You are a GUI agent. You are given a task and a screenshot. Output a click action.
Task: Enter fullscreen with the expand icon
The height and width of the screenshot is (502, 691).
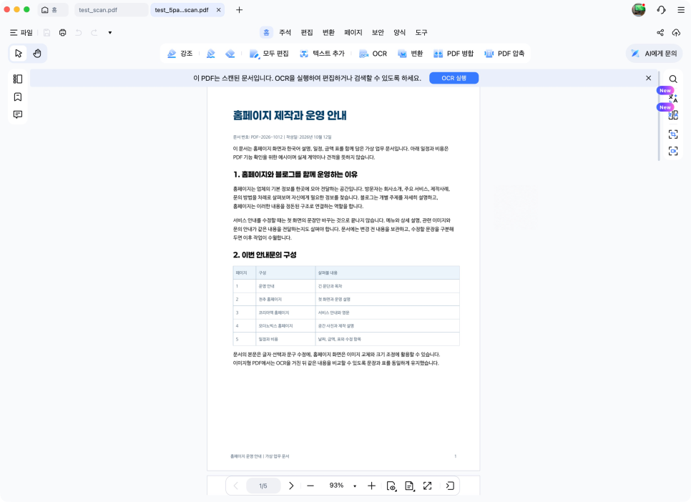(x=428, y=486)
